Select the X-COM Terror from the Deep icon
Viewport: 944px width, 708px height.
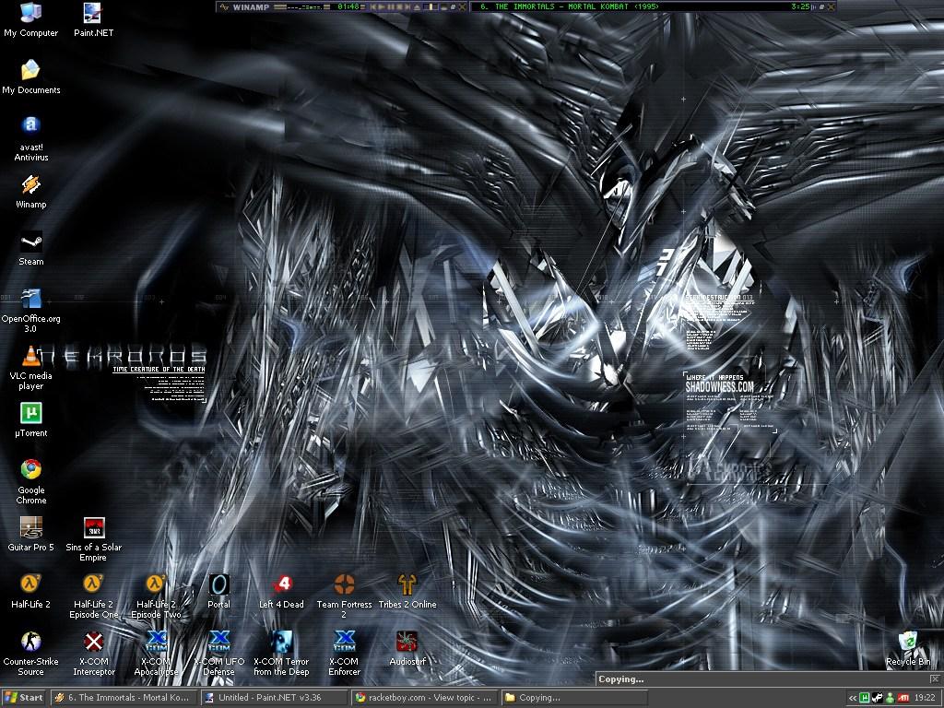(281, 654)
